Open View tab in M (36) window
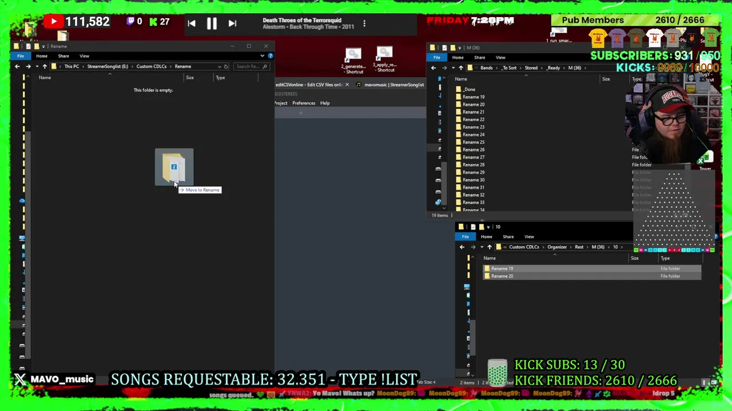Viewport: 732px width, 411px height. coord(500,58)
